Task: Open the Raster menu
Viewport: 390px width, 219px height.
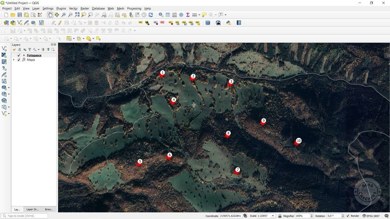Action: [85, 8]
